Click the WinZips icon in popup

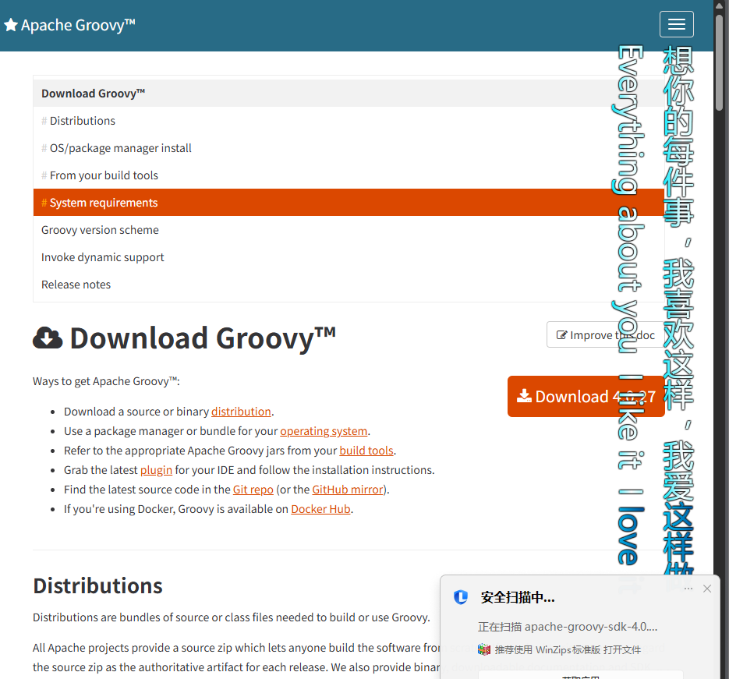[484, 649]
